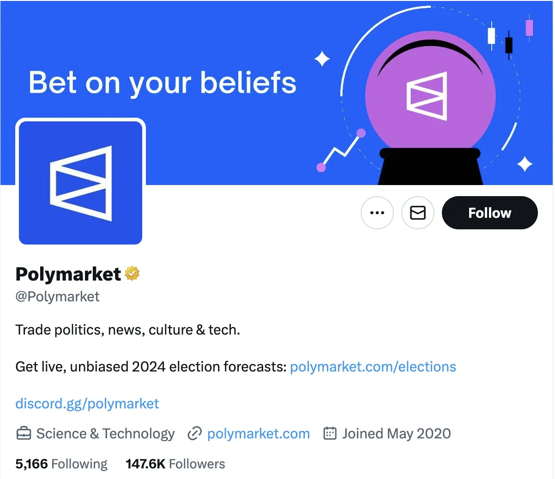Click the link icon beside polymarket.com

pos(194,433)
